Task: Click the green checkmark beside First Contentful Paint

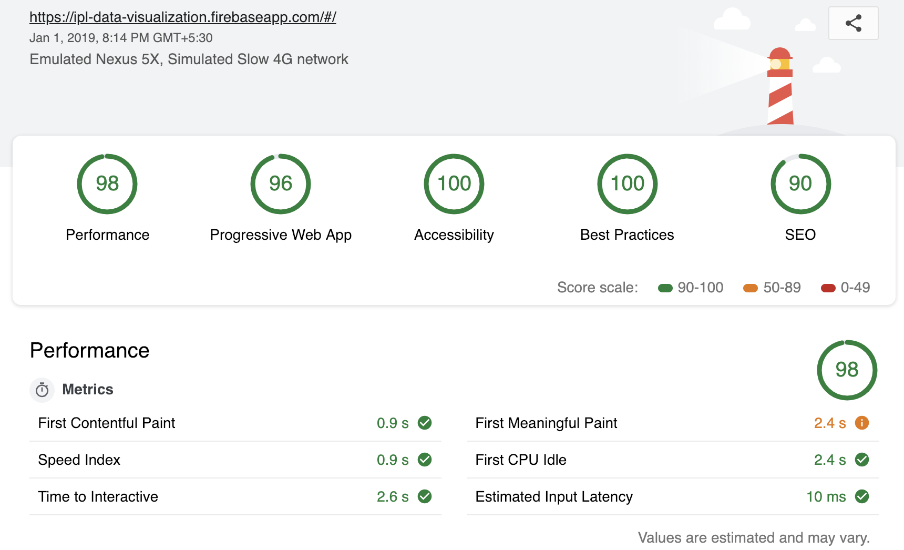Action: click(x=425, y=423)
